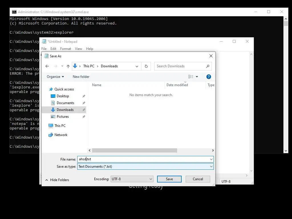
Task: Select Downloads in the navigation pane
Action: coord(65,110)
